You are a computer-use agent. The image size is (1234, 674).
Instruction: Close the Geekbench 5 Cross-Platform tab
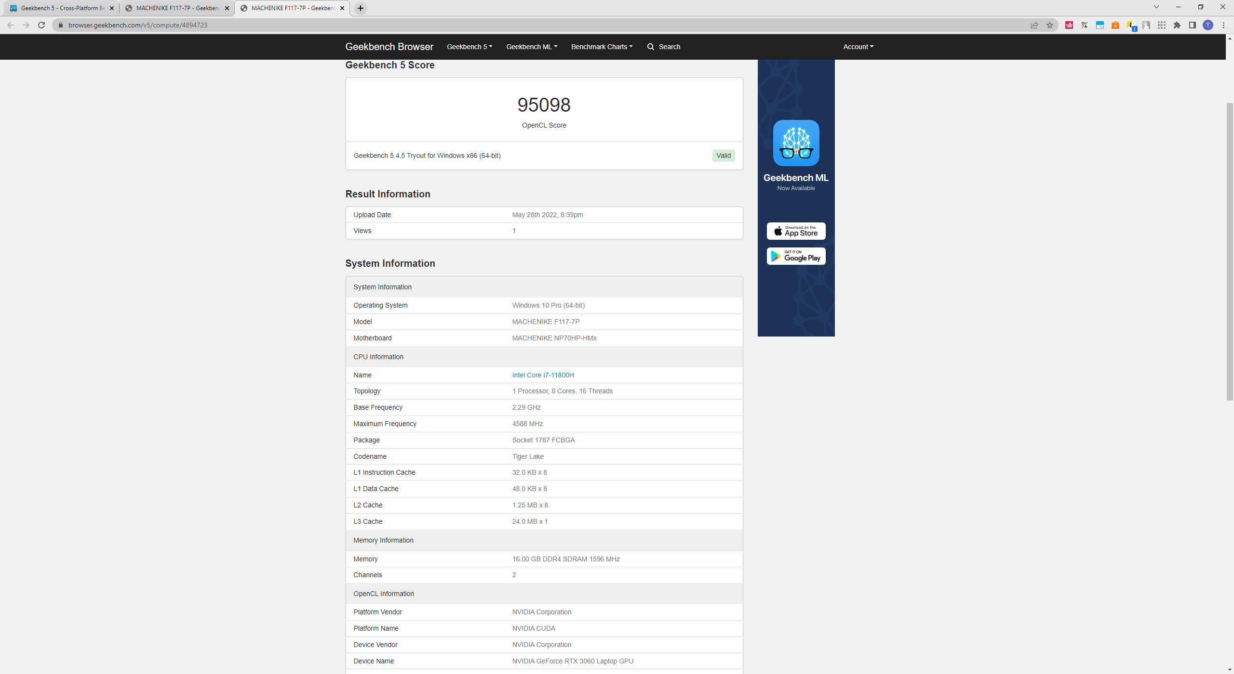112,8
